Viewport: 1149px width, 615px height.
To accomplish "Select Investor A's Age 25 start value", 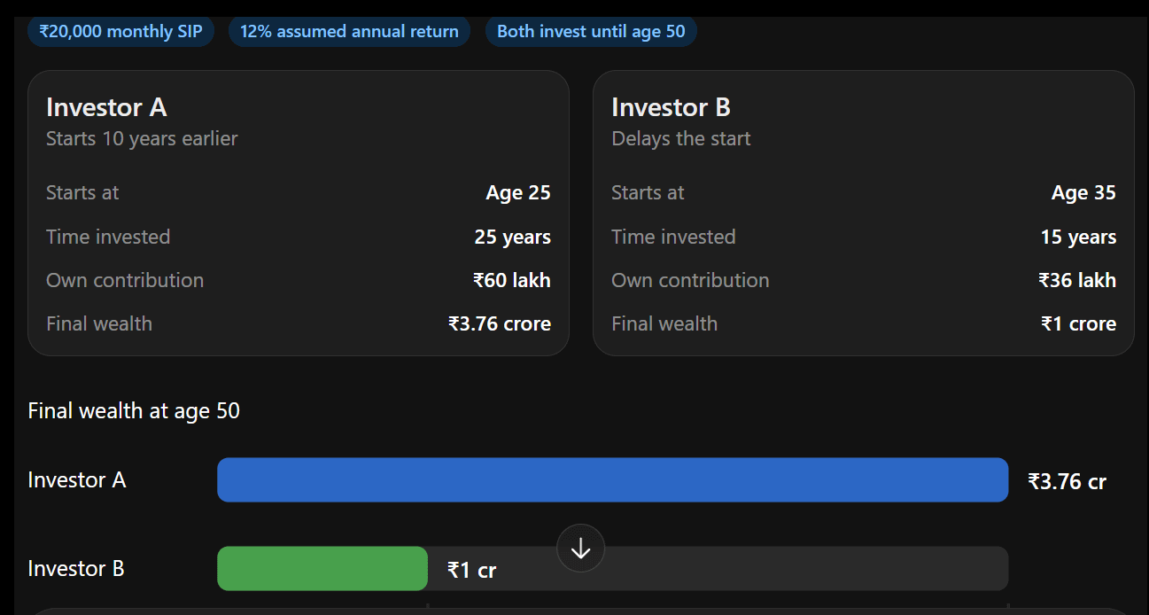I will click(518, 193).
